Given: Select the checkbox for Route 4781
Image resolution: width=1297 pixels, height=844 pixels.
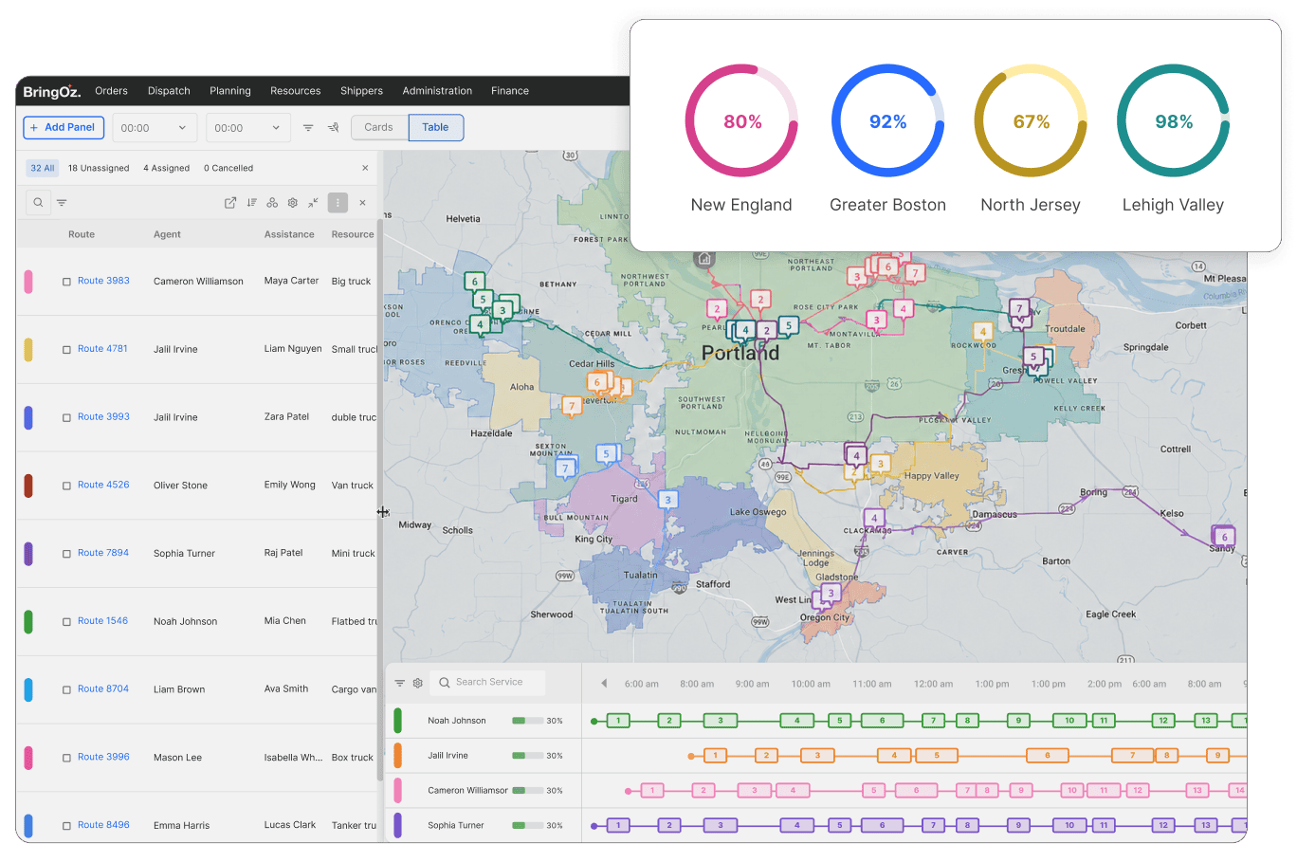Looking at the screenshot, I should point(66,350).
